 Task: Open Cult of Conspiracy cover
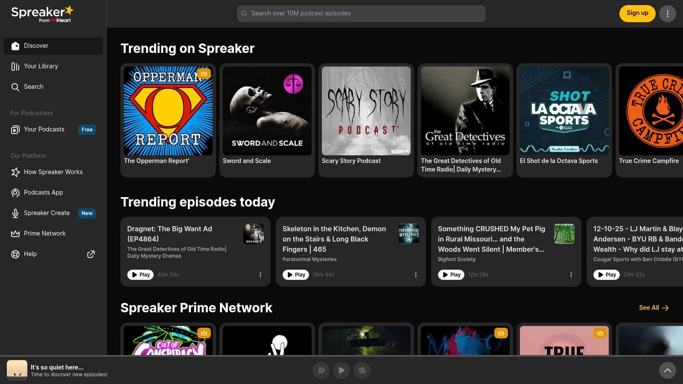coord(168,340)
